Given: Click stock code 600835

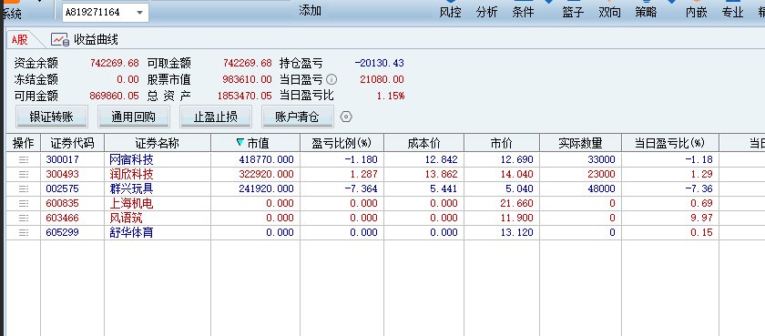Looking at the screenshot, I should click(63, 203).
